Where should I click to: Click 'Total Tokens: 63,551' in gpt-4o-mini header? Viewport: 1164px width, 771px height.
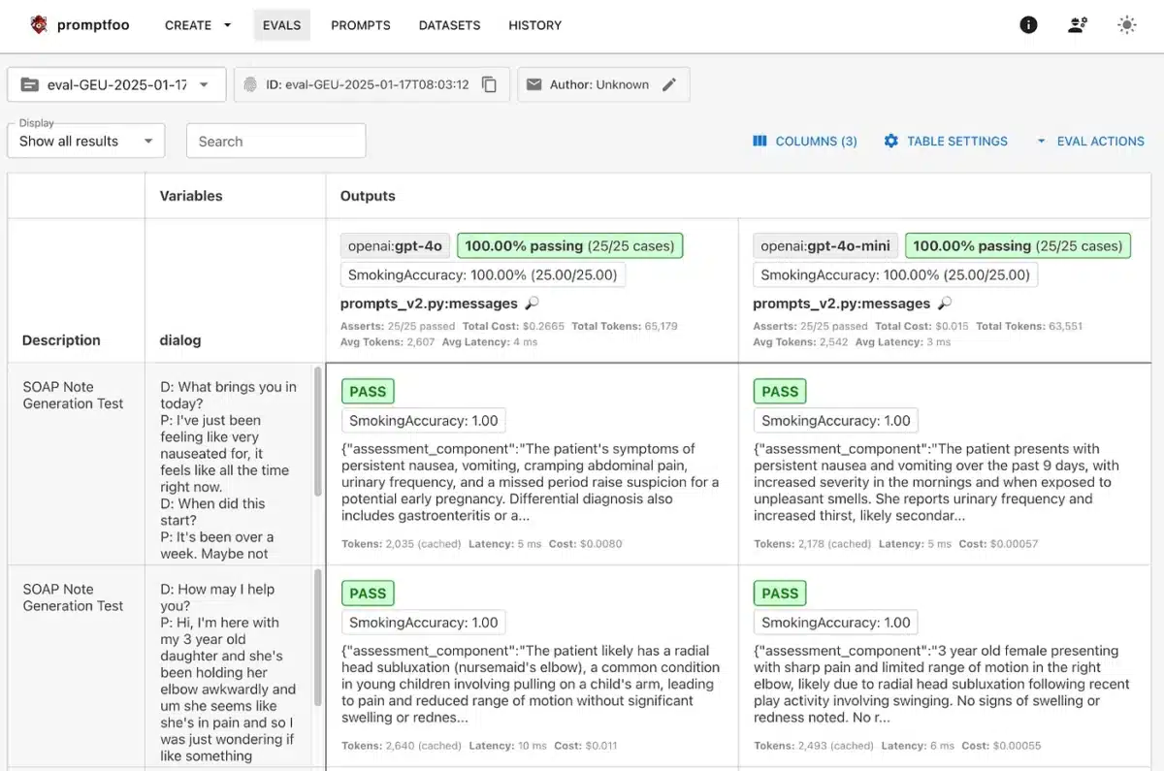pyautogui.click(x=1029, y=326)
